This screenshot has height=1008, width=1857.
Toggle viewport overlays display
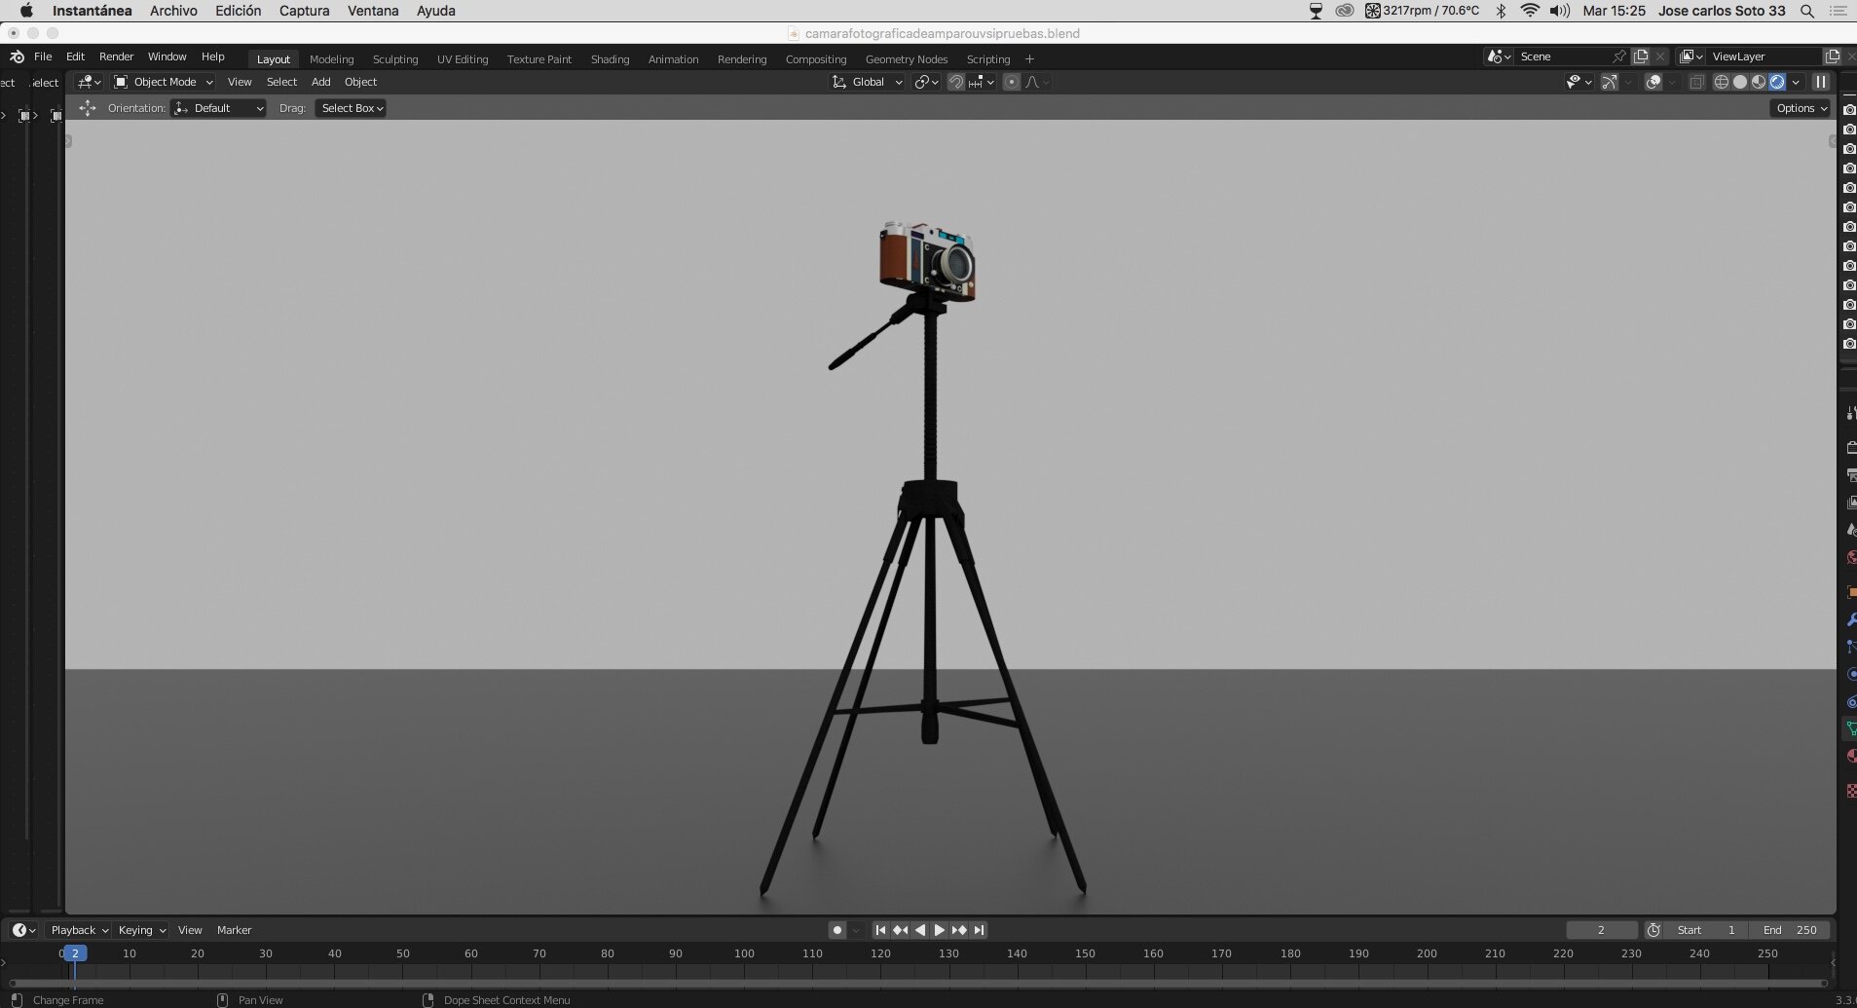coord(1653,82)
